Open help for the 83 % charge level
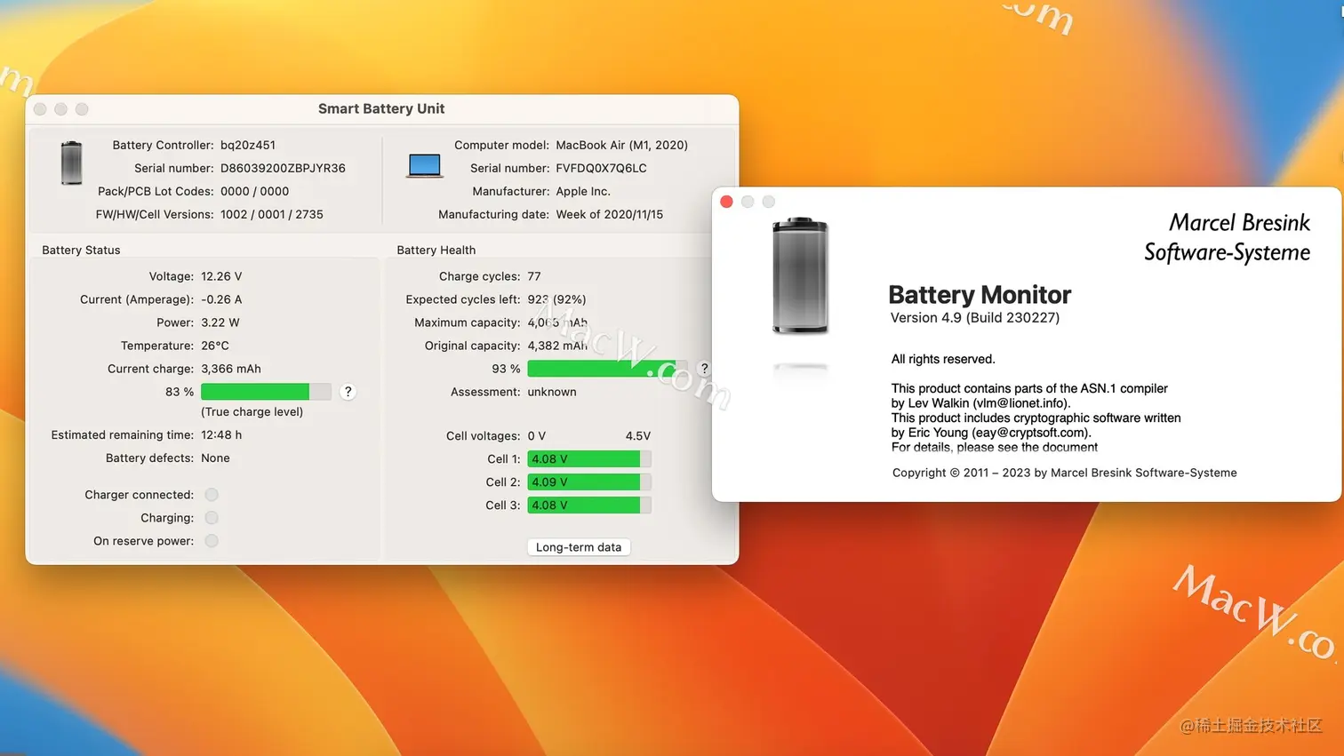Viewport: 1344px width, 756px height. coord(348,392)
